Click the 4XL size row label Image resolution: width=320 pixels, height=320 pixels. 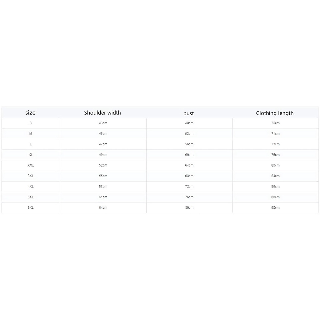[31, 187]
